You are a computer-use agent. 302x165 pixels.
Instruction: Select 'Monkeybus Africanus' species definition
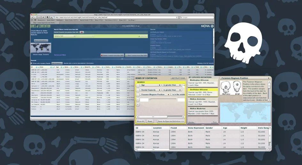(203, 83)
